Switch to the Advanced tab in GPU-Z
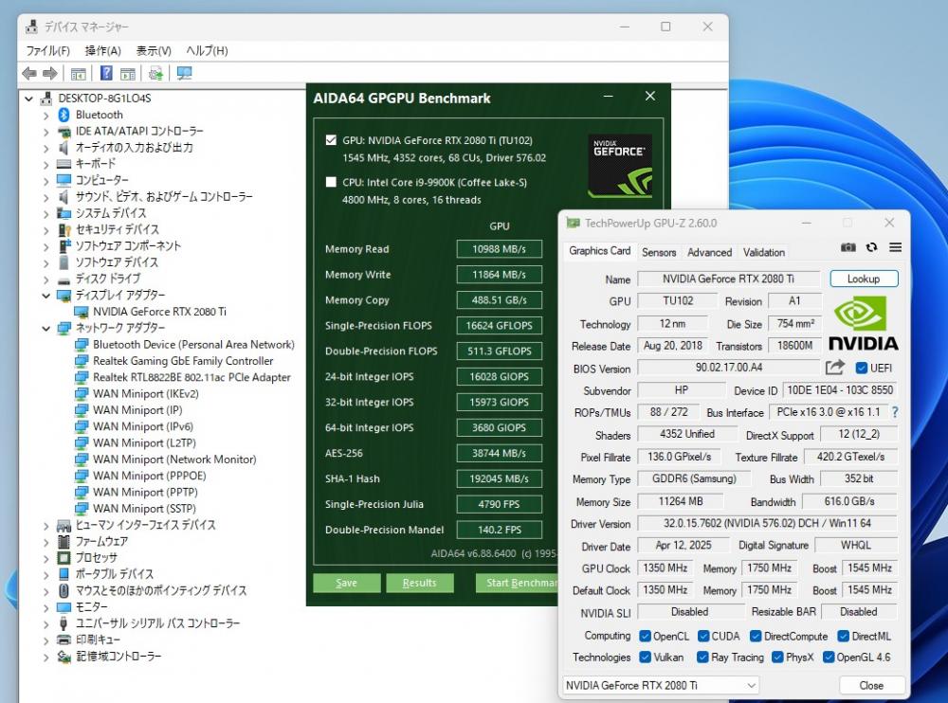 pyautogui.click(x=709, y=252)
